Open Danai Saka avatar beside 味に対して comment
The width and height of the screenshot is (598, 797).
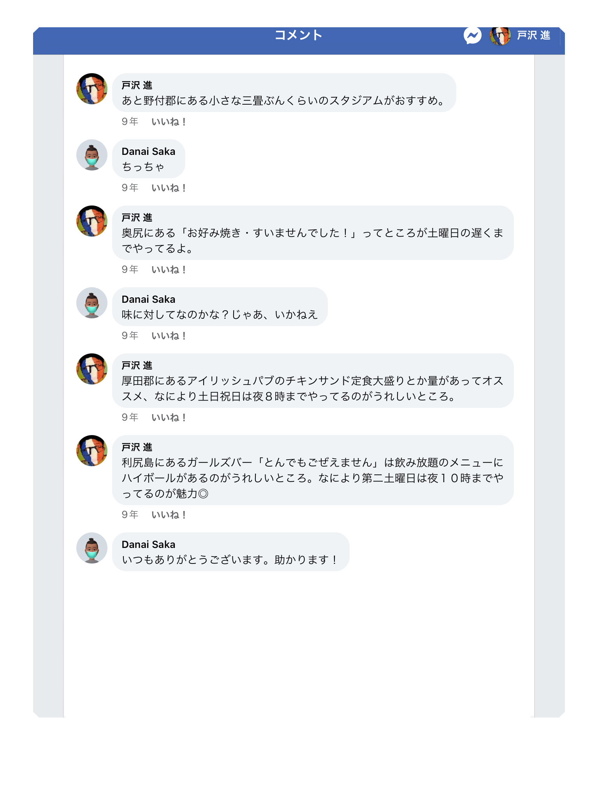92,303
